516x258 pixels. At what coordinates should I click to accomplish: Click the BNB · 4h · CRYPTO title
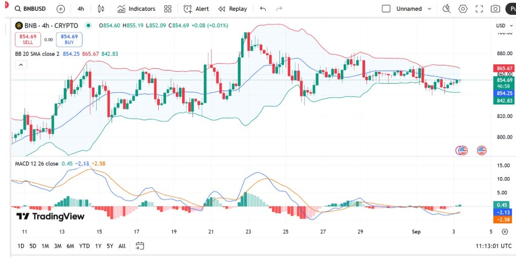tap(51, 26)
